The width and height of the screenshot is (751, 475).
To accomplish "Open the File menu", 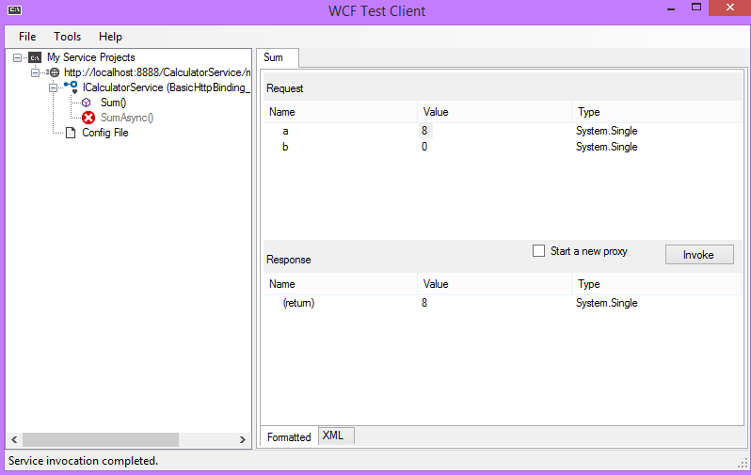I will (x=27, y=37).
